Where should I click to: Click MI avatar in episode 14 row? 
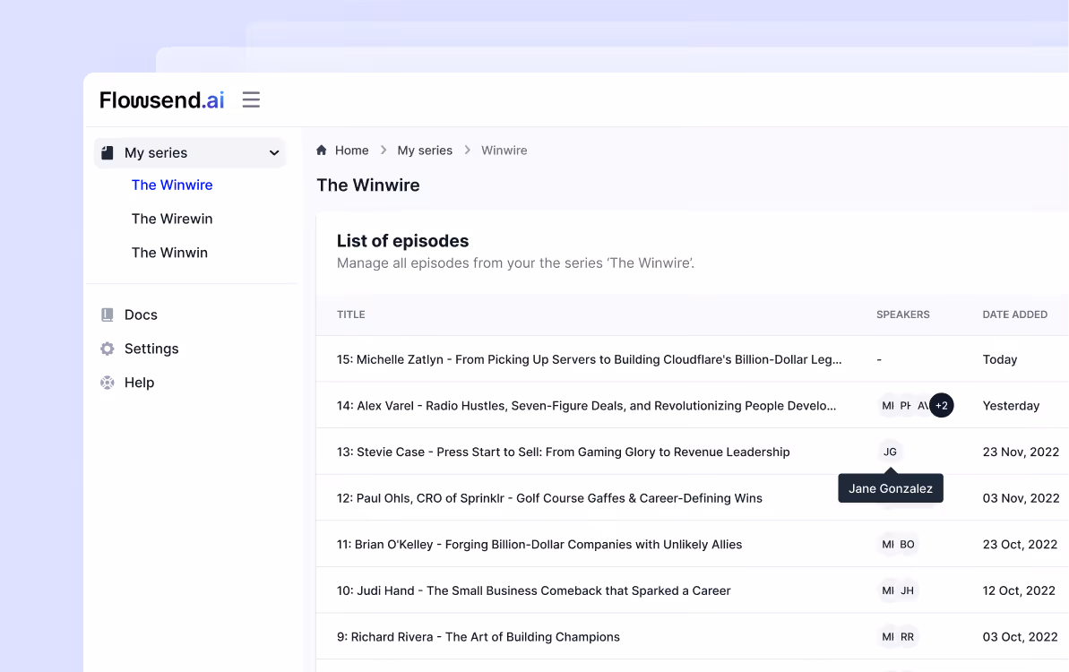888,406
